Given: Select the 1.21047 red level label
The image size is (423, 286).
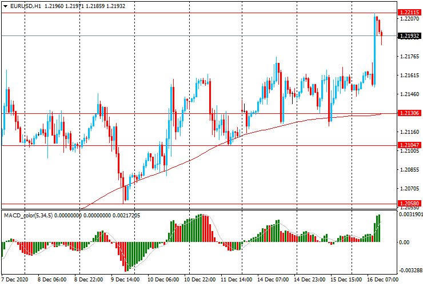Looking at the screenshot, I should coord(409,145).
